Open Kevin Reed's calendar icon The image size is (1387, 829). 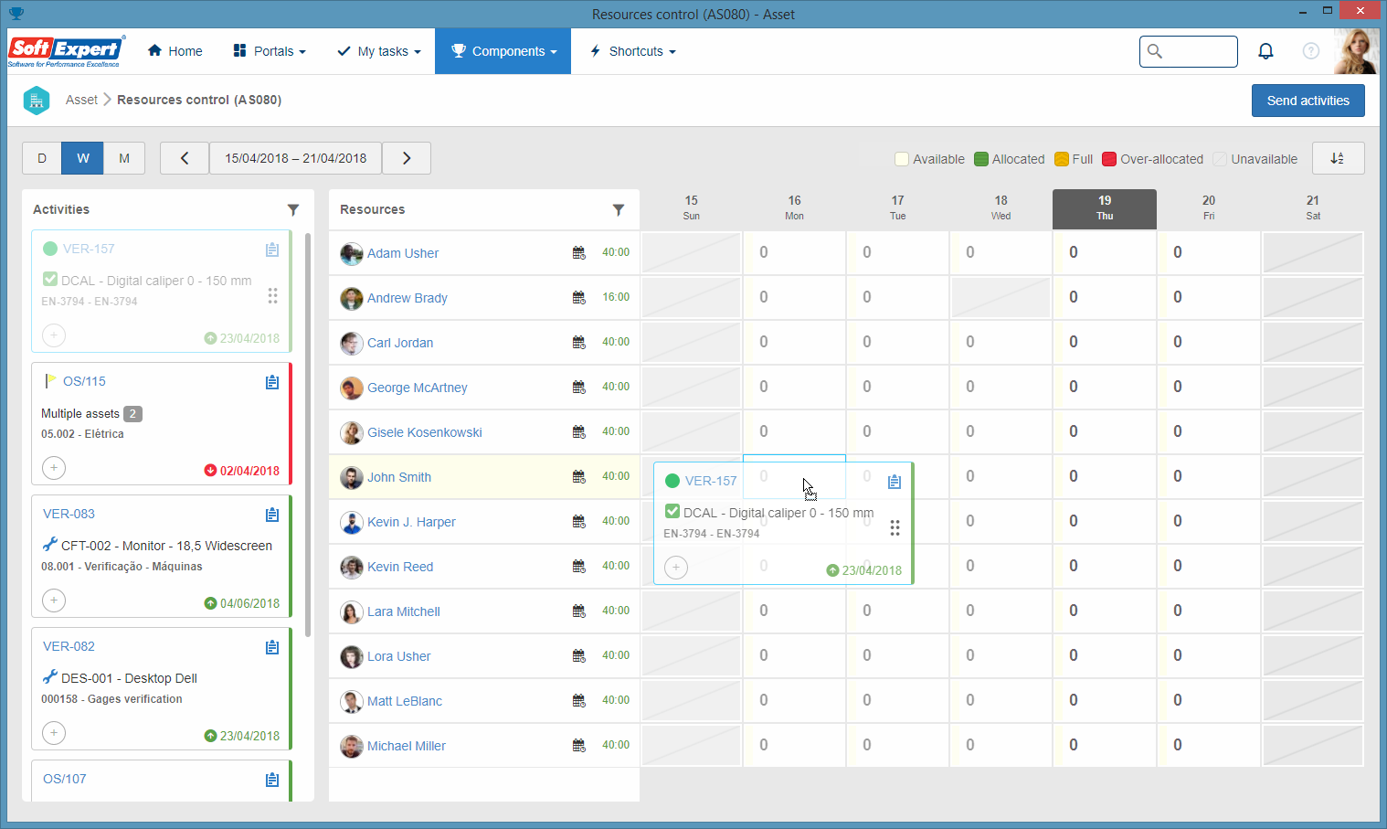pos(579,567)
